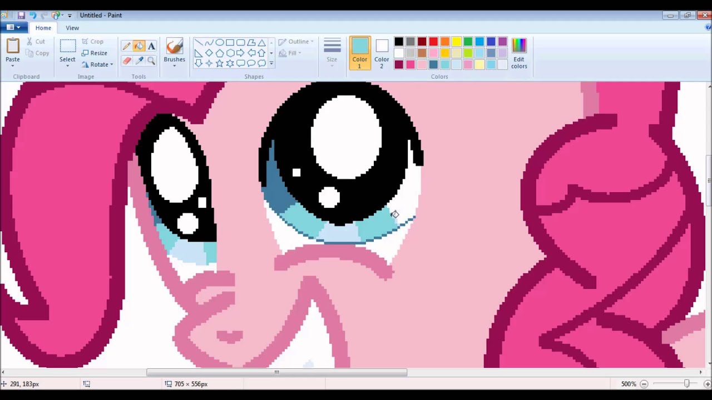
Task: Click the Crop button
Action: 92,42
